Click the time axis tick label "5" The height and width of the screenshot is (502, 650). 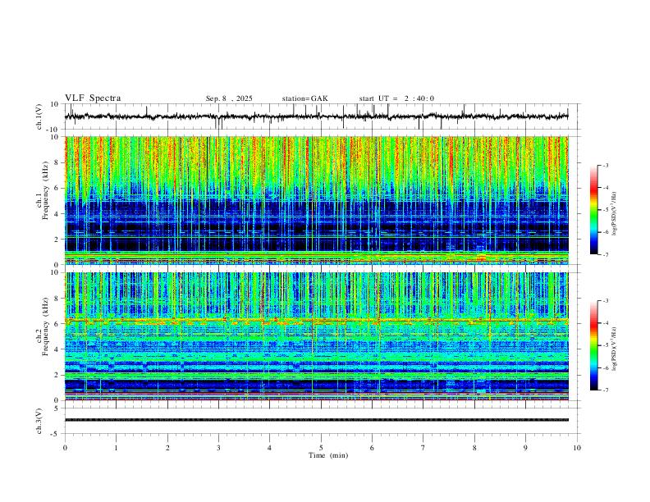pyautogui.click(x=321, y=448)
